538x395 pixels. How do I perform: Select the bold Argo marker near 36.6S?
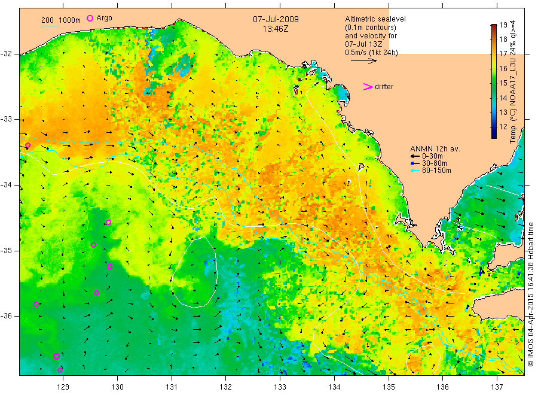[x=57, y=356]
